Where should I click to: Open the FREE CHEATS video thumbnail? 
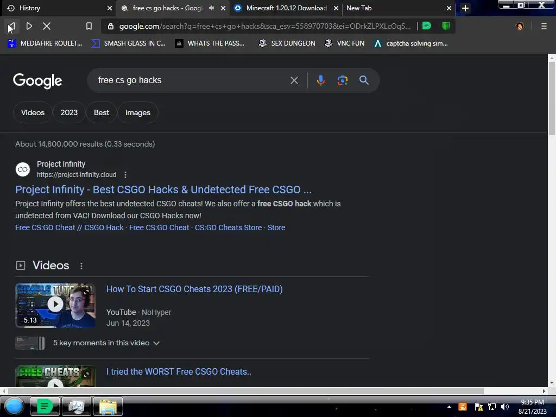tap(55, 376)
